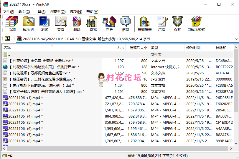Viewport: 239px width, 159px height.
Task: Open the View (查看) toolbar tool
Action: [x=61, y=24]
